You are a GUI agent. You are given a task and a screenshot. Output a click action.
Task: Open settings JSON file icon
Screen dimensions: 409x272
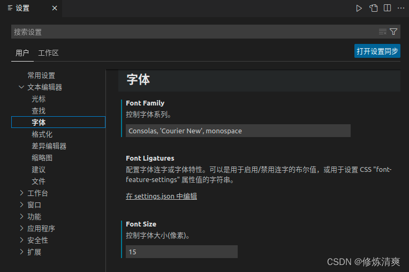[373, 8]
